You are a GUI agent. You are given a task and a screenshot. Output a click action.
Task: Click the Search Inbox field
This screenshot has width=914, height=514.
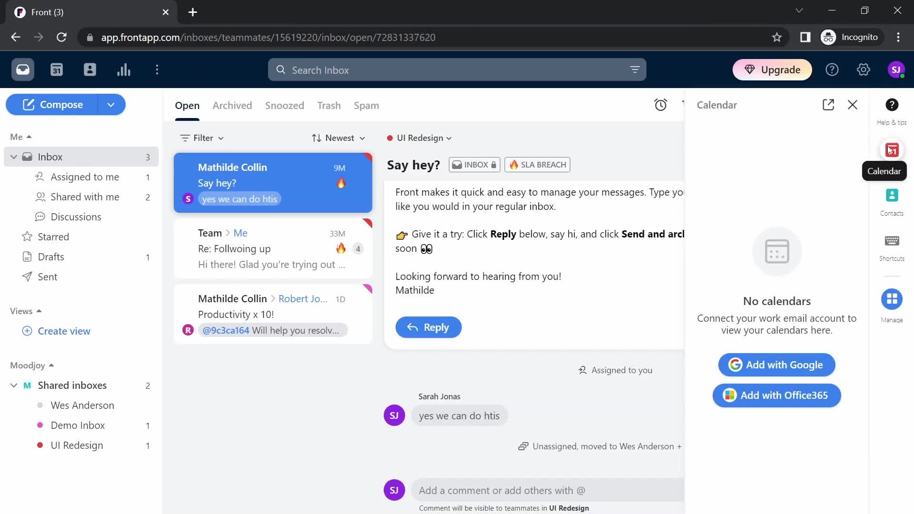click(x=457, y=70)
